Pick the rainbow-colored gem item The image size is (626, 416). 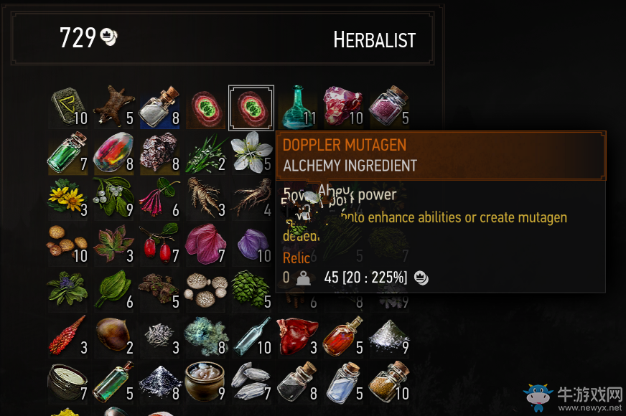coord(114,153)
